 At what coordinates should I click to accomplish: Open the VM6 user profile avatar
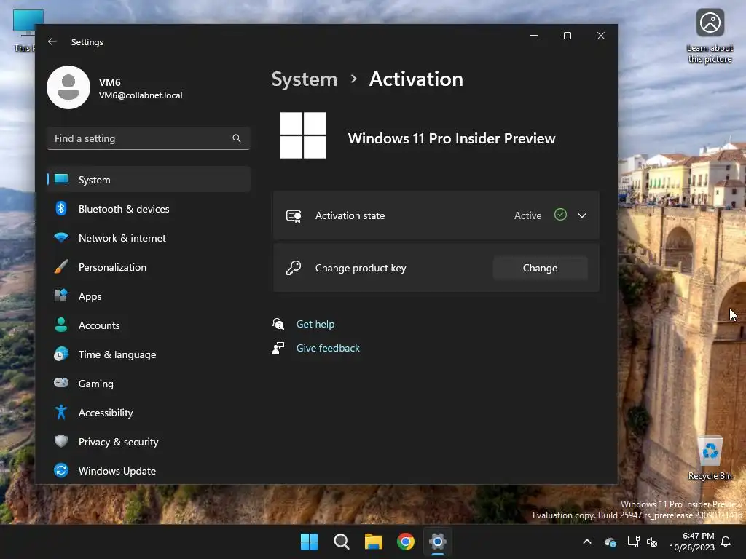coord(68,87)
